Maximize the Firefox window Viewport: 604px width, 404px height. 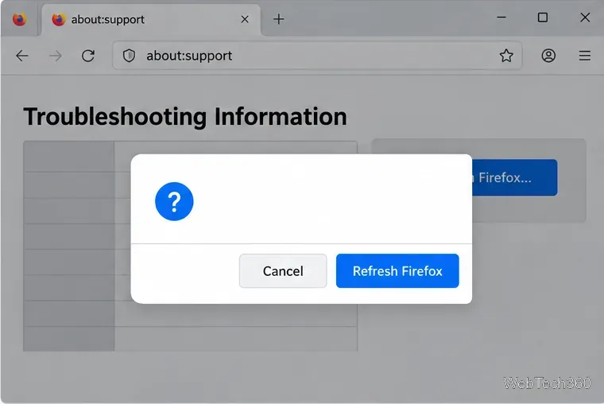click(543, 17)
